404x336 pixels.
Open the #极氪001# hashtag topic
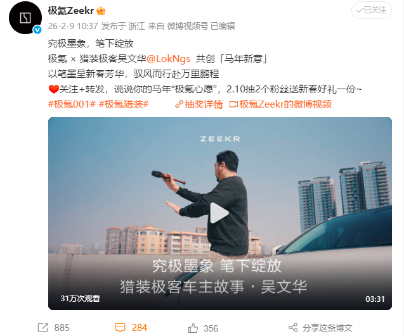coord(72,104)
